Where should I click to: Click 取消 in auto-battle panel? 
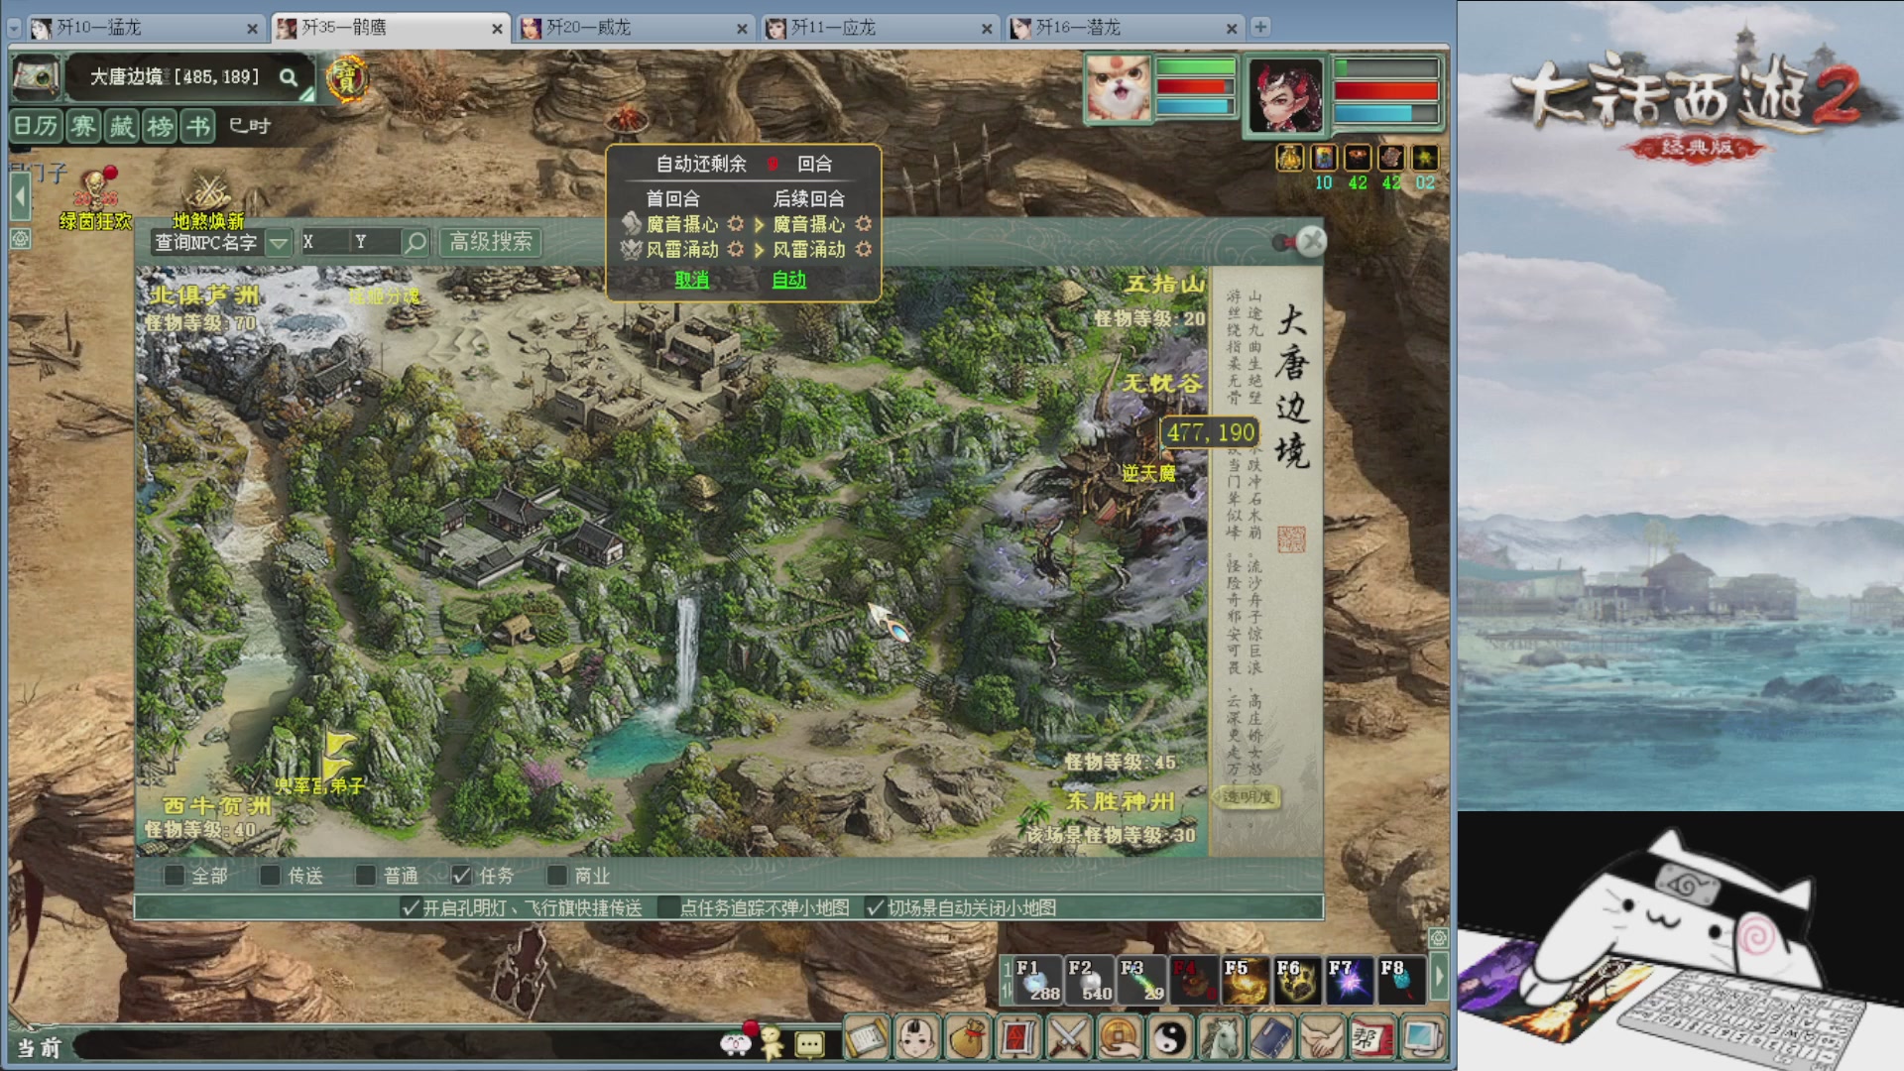pos(691,280)
